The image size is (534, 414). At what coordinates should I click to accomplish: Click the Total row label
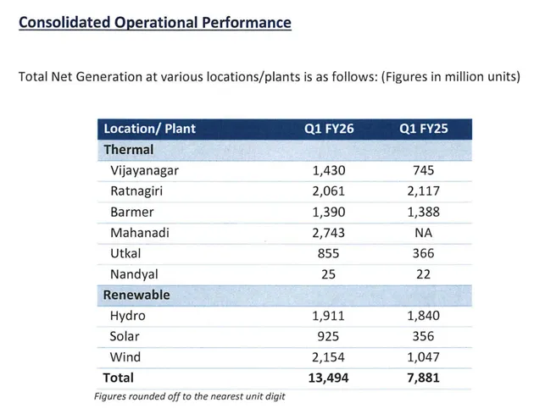(x=119, y=378)
